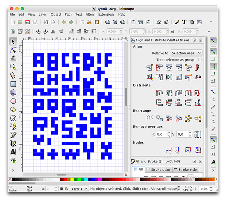Image resolution: width=226 pixels, height=202 pixels.
Task: Open the Path menu
Action: (68, 15)
